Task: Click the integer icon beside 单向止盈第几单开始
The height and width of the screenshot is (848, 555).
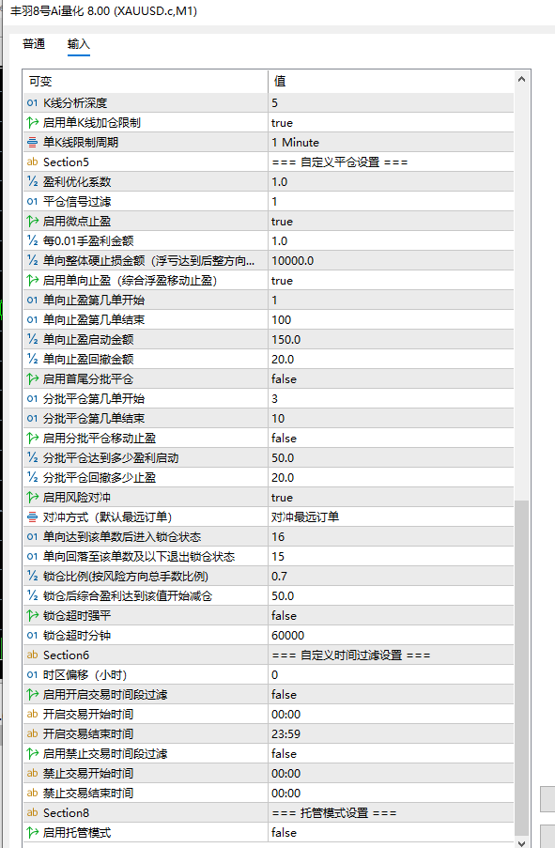Action: [33, 301]
